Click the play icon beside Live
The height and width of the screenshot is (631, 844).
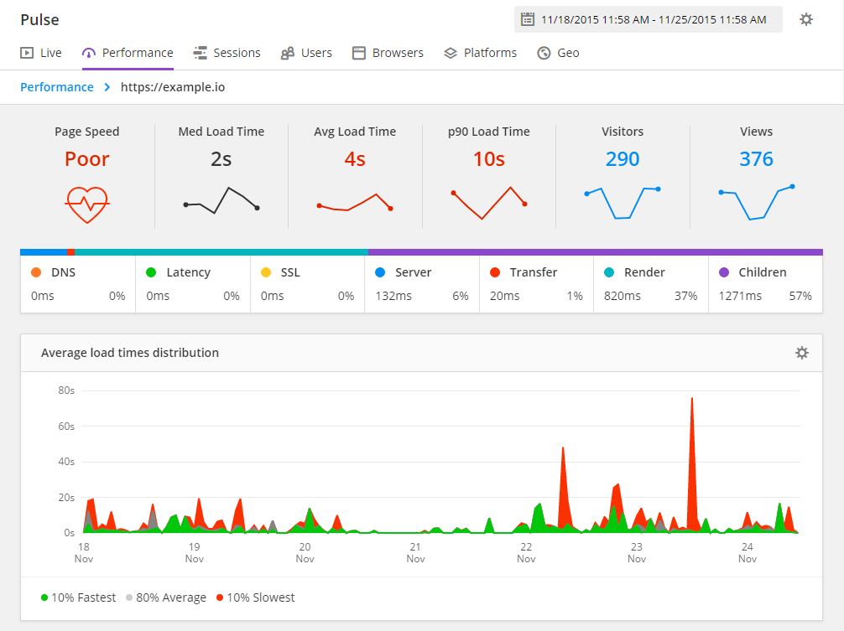[x=25, y=52]
